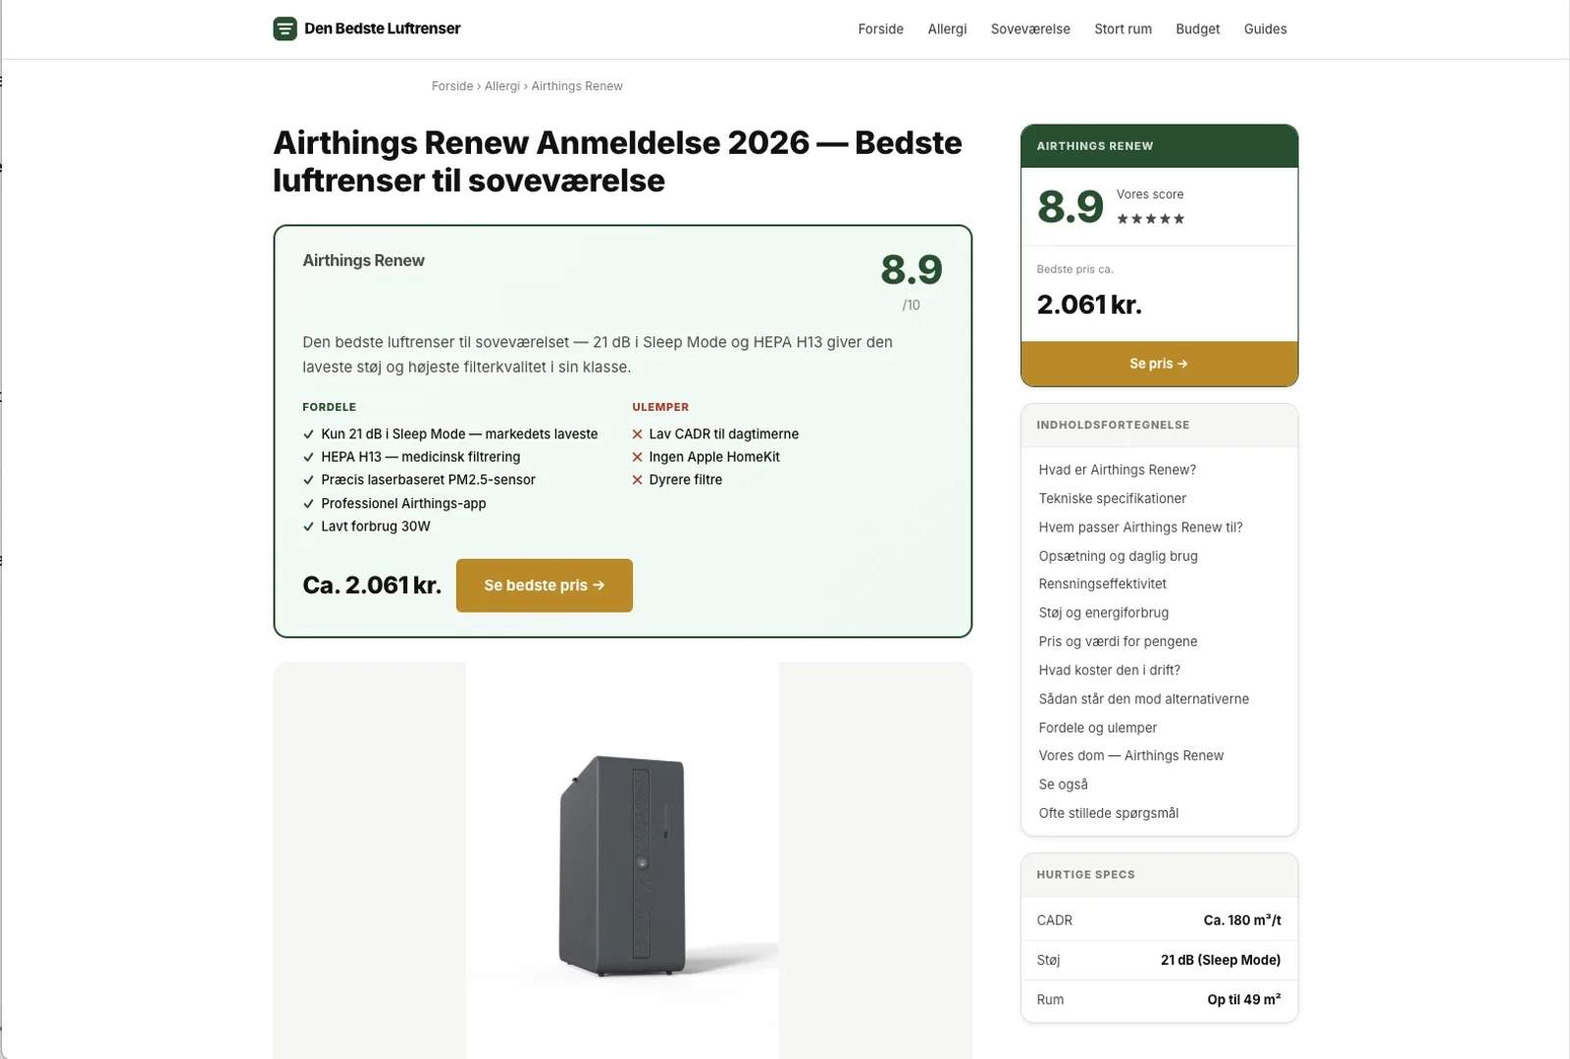
Task: Jump to Sådan står den mod alternativerne
Action: (x=1143, y=699)
